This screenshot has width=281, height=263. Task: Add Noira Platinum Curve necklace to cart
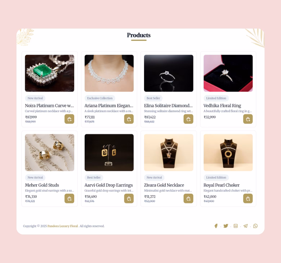point(69,119)
